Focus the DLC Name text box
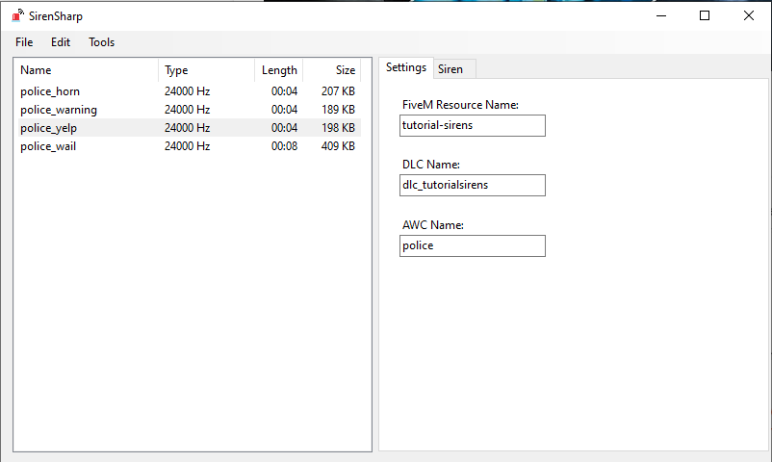The height and width of the screenshot is (462, 772). tap(473, 185)
